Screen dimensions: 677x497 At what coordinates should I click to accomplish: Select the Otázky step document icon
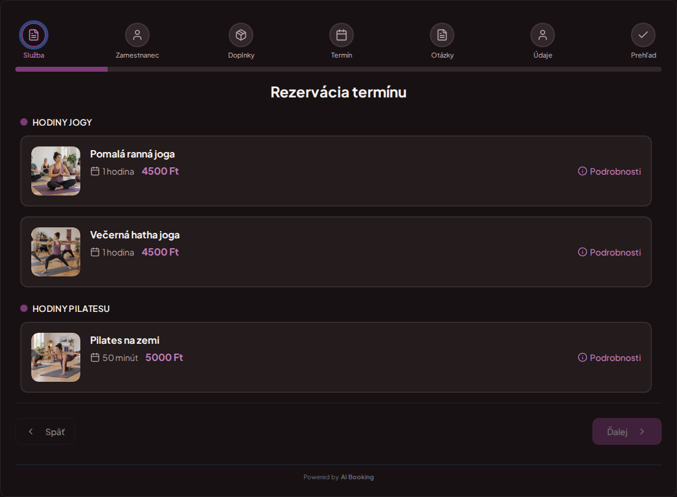pyautogui.click(x=442, y=35)
